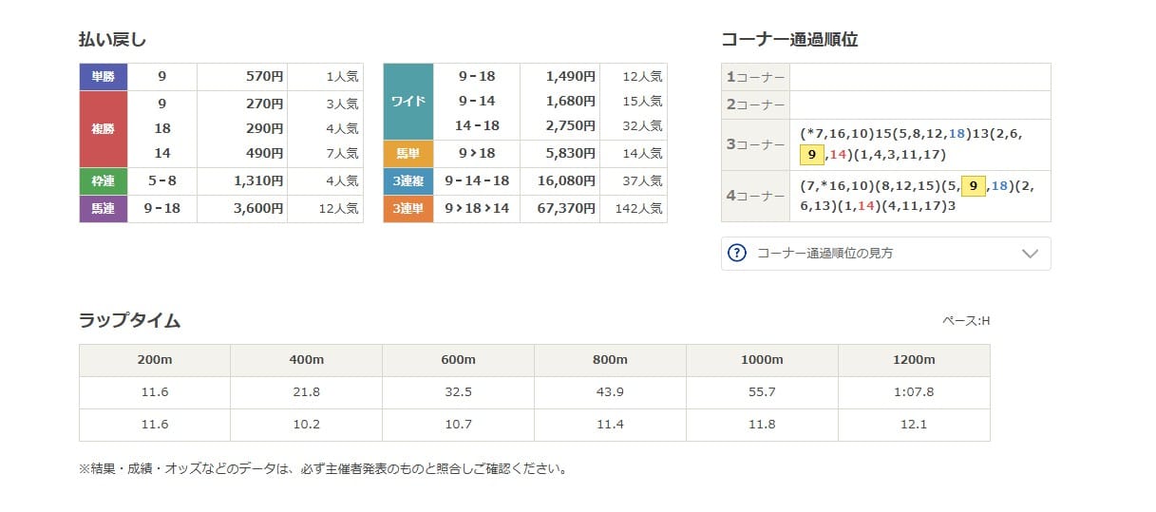Viewport: 1156px width, 512px height.
Task: Click the ラップタイム section heading
Action: (x=129, y=320)
